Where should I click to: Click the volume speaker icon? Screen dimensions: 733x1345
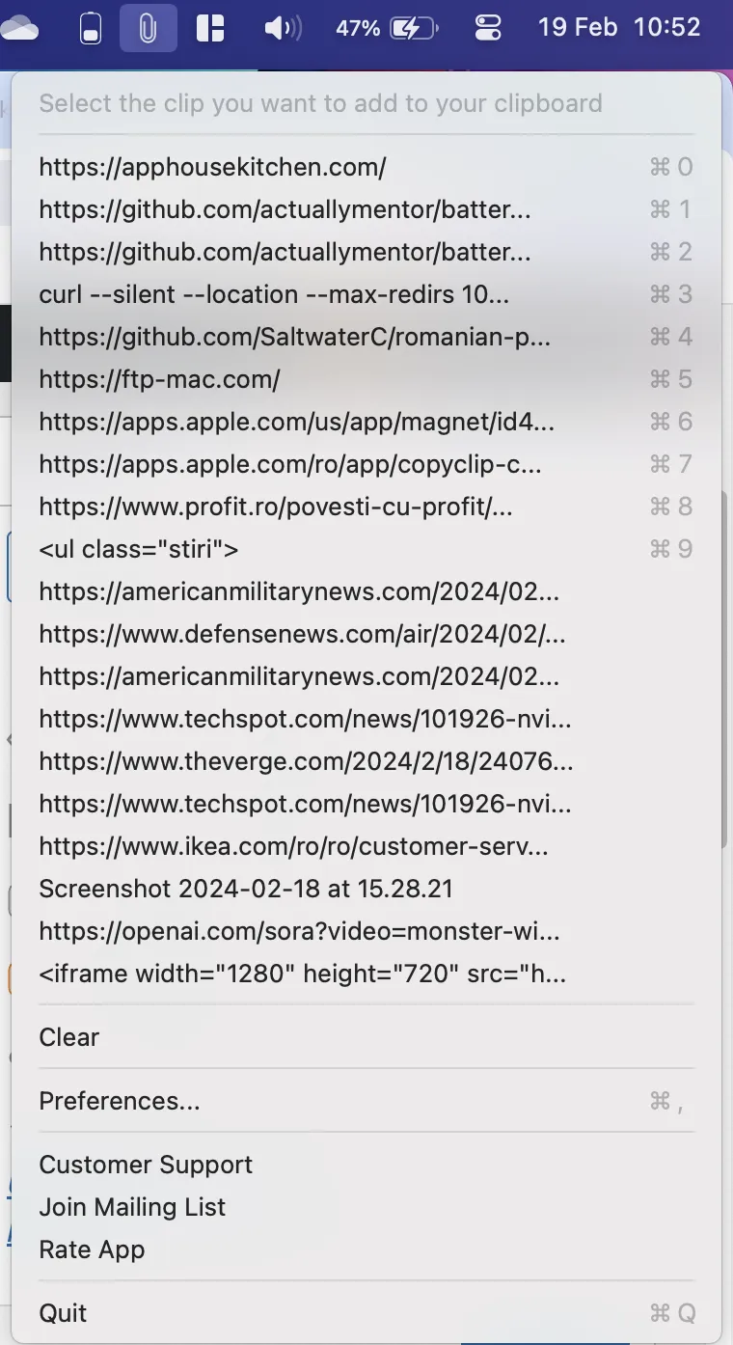[x=283, y=28]
